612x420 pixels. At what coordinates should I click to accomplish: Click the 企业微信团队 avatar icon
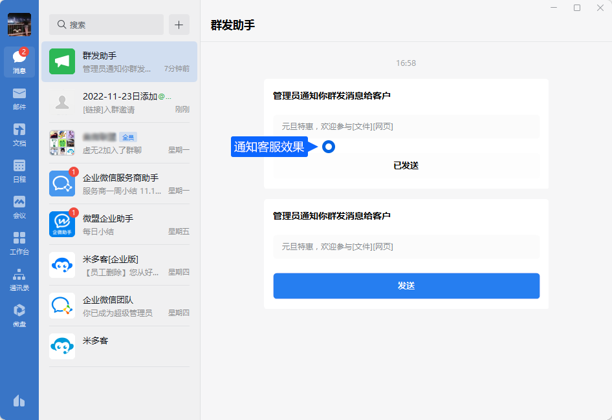(62, 306)
